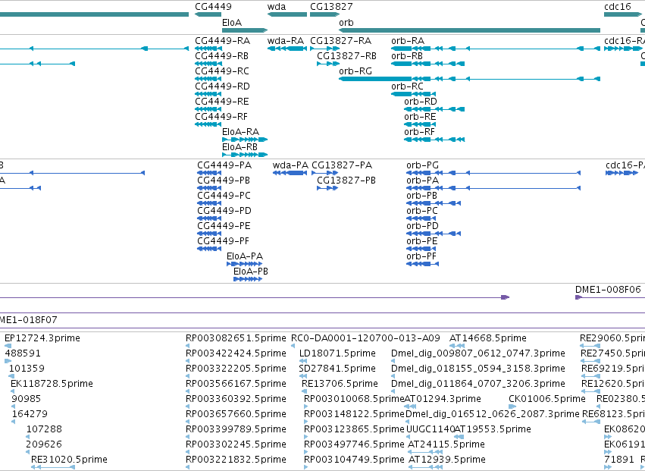
Task: Open the DME1-008F06 clone label
Action: point(608,290)
